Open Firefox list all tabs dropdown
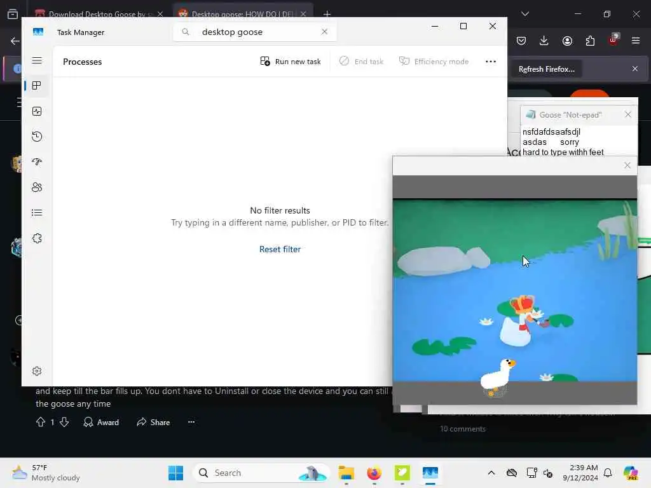This screenshot has width=651, height=488. 525,14
